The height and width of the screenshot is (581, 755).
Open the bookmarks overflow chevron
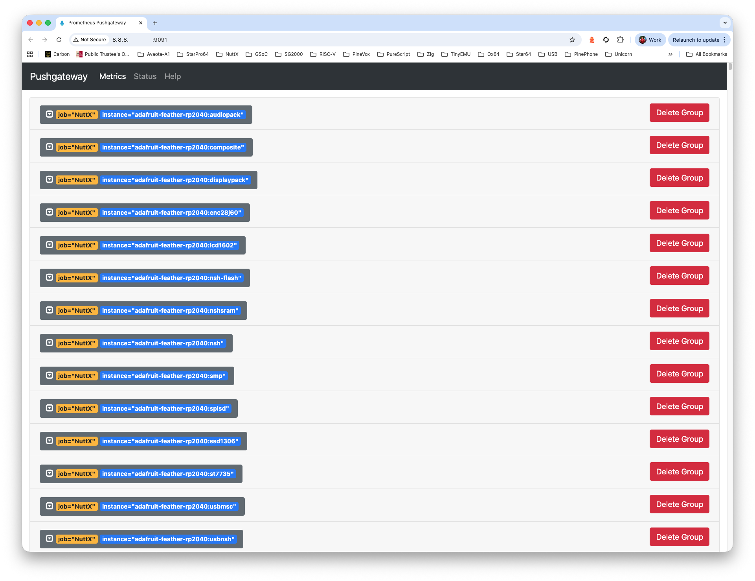point(670,54)
